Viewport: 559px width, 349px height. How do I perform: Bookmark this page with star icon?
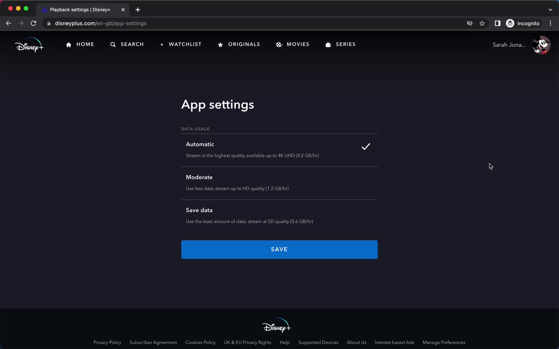(x=482, y=23)
